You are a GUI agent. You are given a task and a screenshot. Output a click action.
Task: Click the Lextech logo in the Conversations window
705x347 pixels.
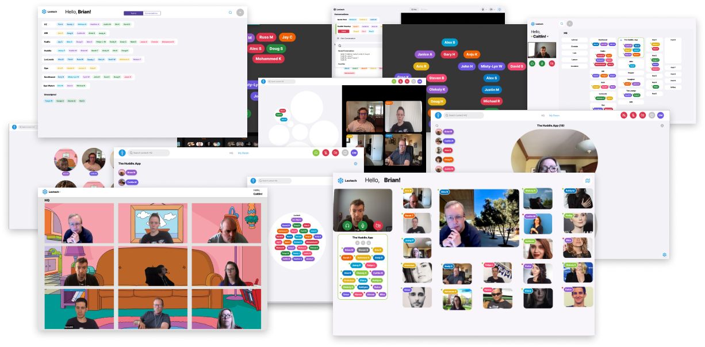[339, 9]
